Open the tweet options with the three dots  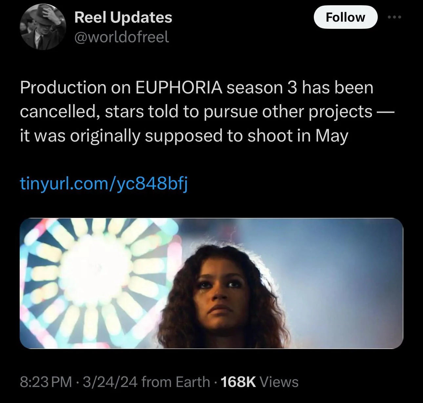pyautogui.click(x=394, y=17)
